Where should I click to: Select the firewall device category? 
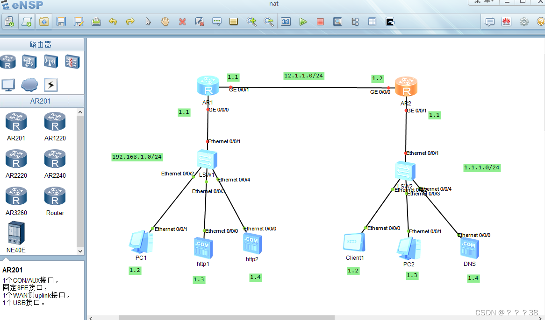pos(72,62)
